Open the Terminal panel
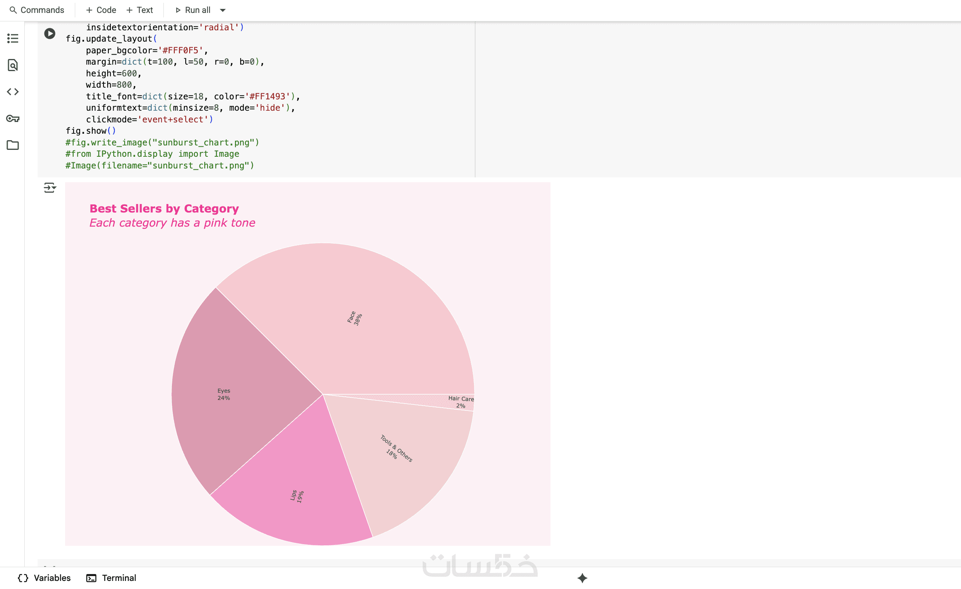This screenshot has width=961, height=589. [x=111, y=578]
